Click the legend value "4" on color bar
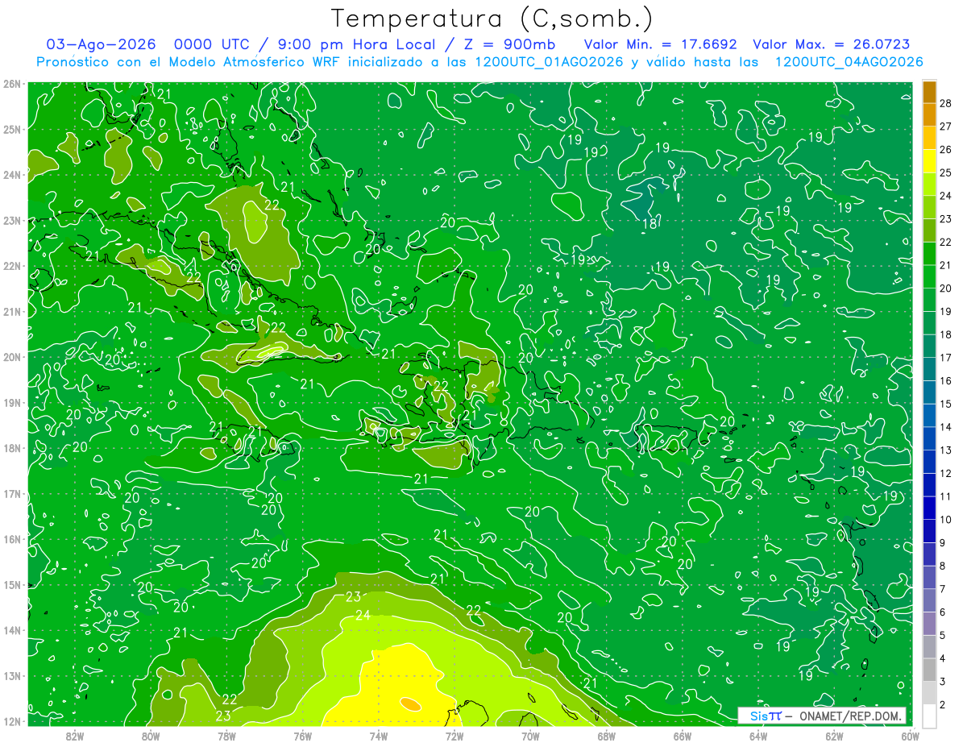Image resolution: width=967 pixels, height=747 pixels. pos(944,658)
